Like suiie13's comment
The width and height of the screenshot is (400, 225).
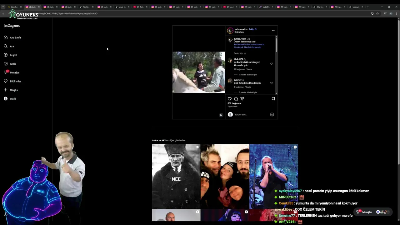[x=272, y=83]
